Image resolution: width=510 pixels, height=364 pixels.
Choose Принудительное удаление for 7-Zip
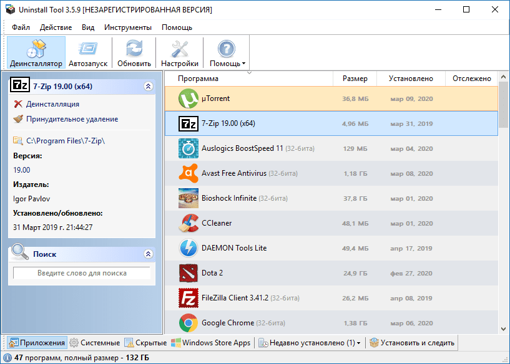click(x=72, y=119)
